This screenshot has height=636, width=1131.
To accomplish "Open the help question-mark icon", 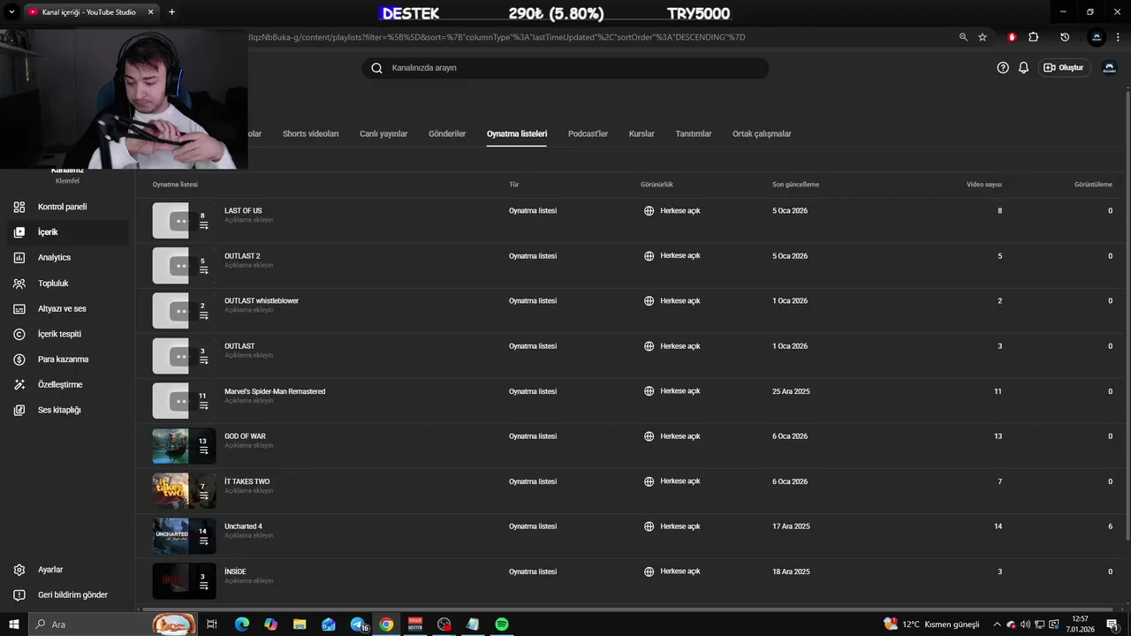I will [1003, 67].
